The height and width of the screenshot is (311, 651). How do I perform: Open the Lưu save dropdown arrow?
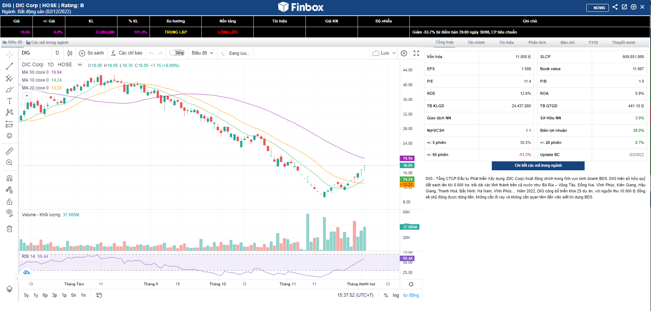(394, 53)
